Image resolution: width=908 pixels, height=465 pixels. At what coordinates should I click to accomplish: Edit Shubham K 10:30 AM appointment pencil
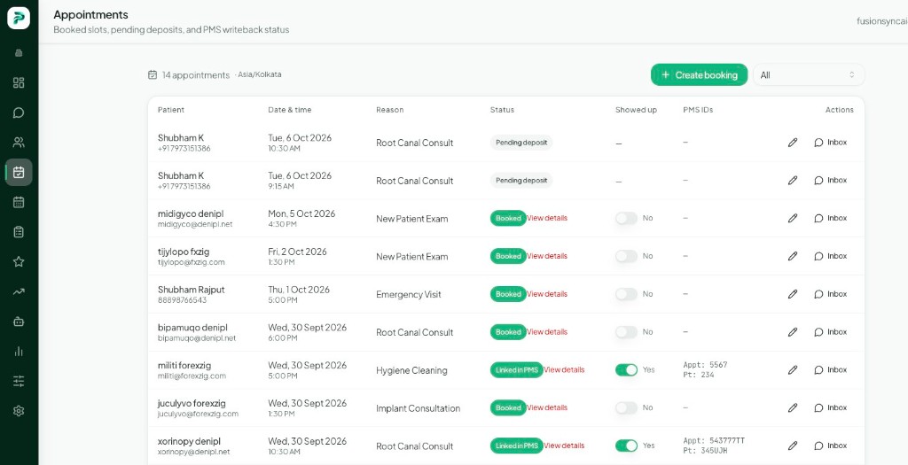793,143
